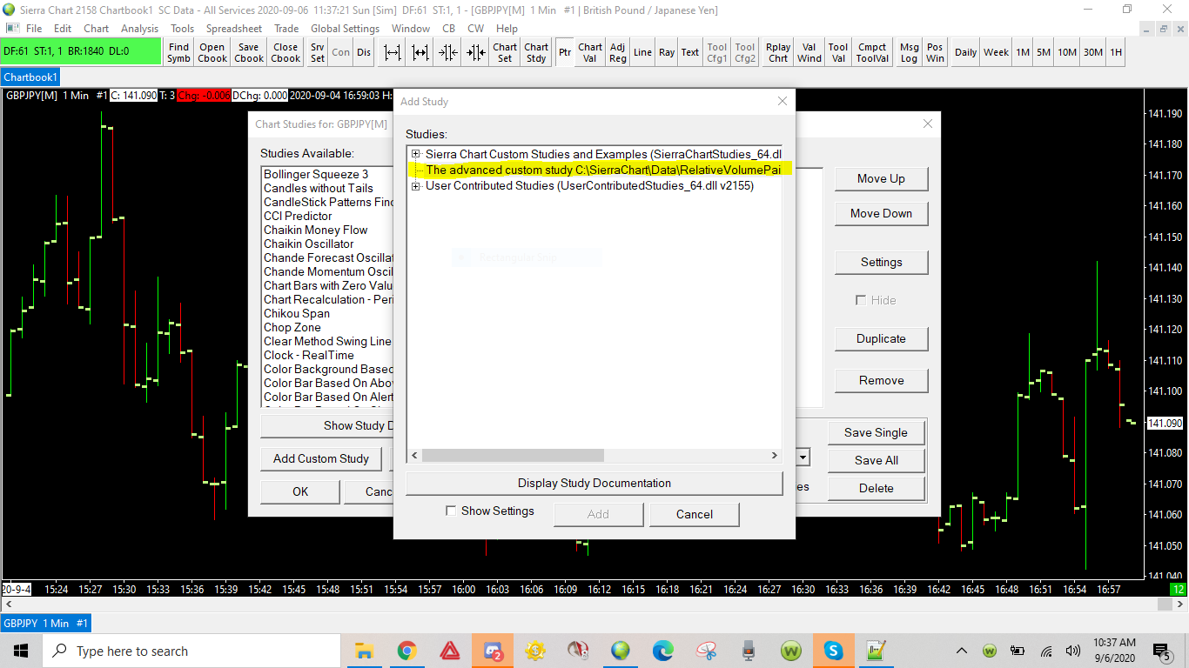Viewport: 1189px width, 668px height.
Task: Switch chart to Daily timeframe
Action: point(965,52)
